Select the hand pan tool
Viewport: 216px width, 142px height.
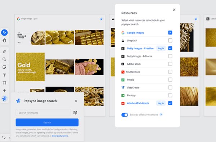tap(4, 41)
